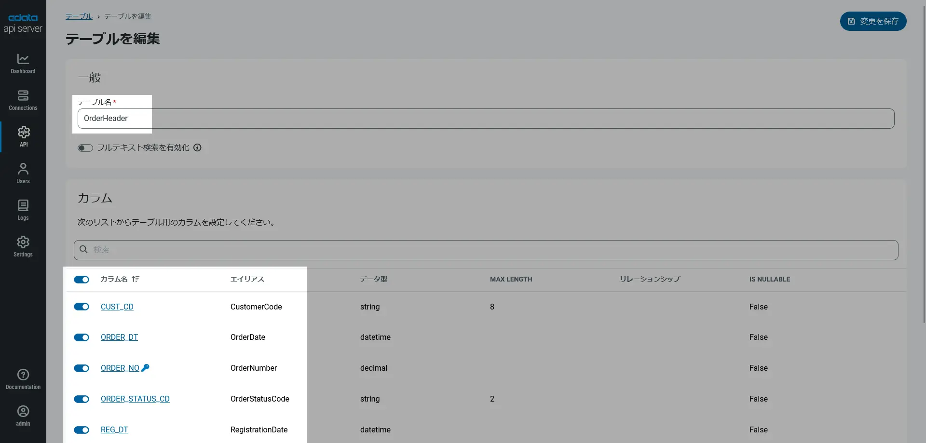Focus the 検索 column search field
The height and width of the screenshot is (443, 926).
[486, 250]
